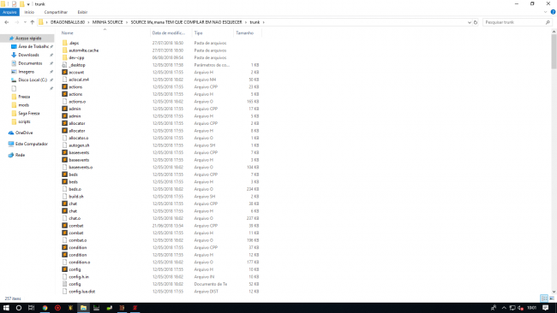Open the Help question mark icon
The height and width of the screenshot is (313, 557).
pos(553,12)
